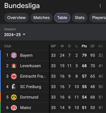Click the Bayer Leverkusen club crest
Image resolution: width=106 pixels, height=113 pixels.
pyautogui.click(x=14, y=66)
